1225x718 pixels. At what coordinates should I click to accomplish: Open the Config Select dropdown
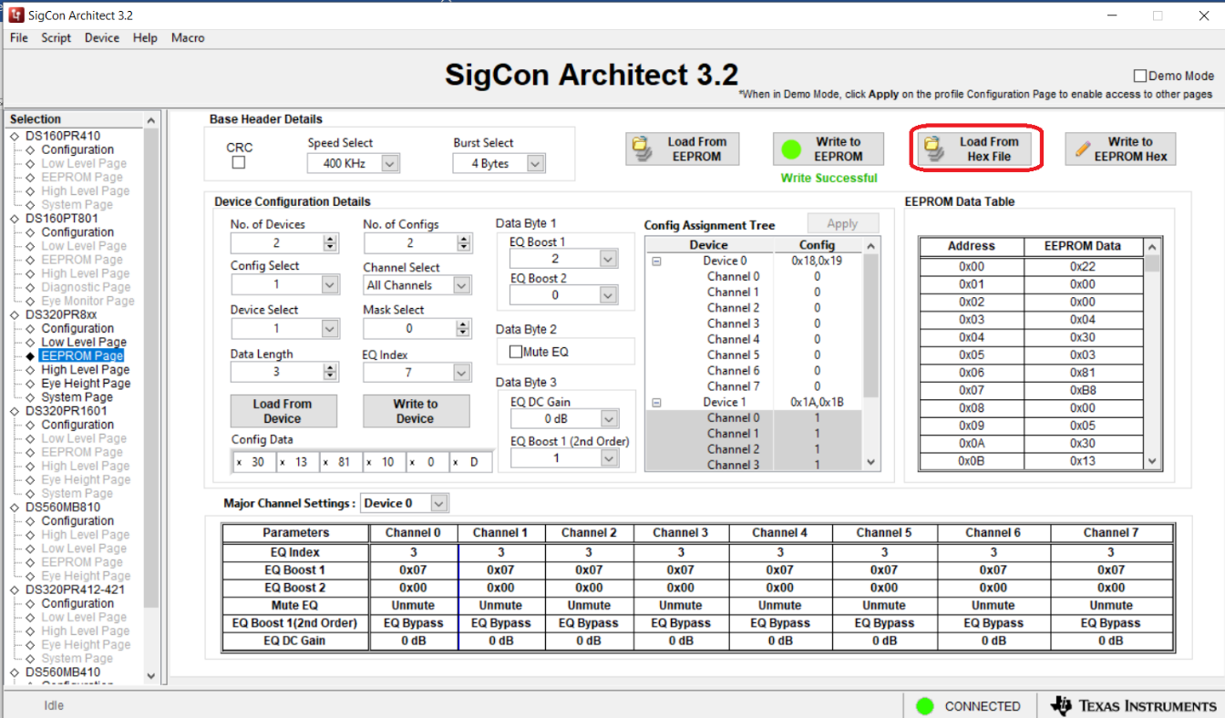330,284
